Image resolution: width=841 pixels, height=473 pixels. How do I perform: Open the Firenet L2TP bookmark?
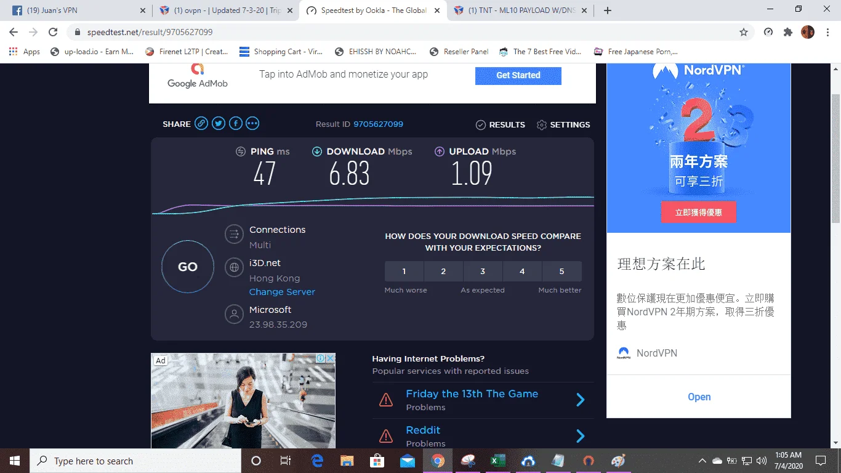coord(187,52)
